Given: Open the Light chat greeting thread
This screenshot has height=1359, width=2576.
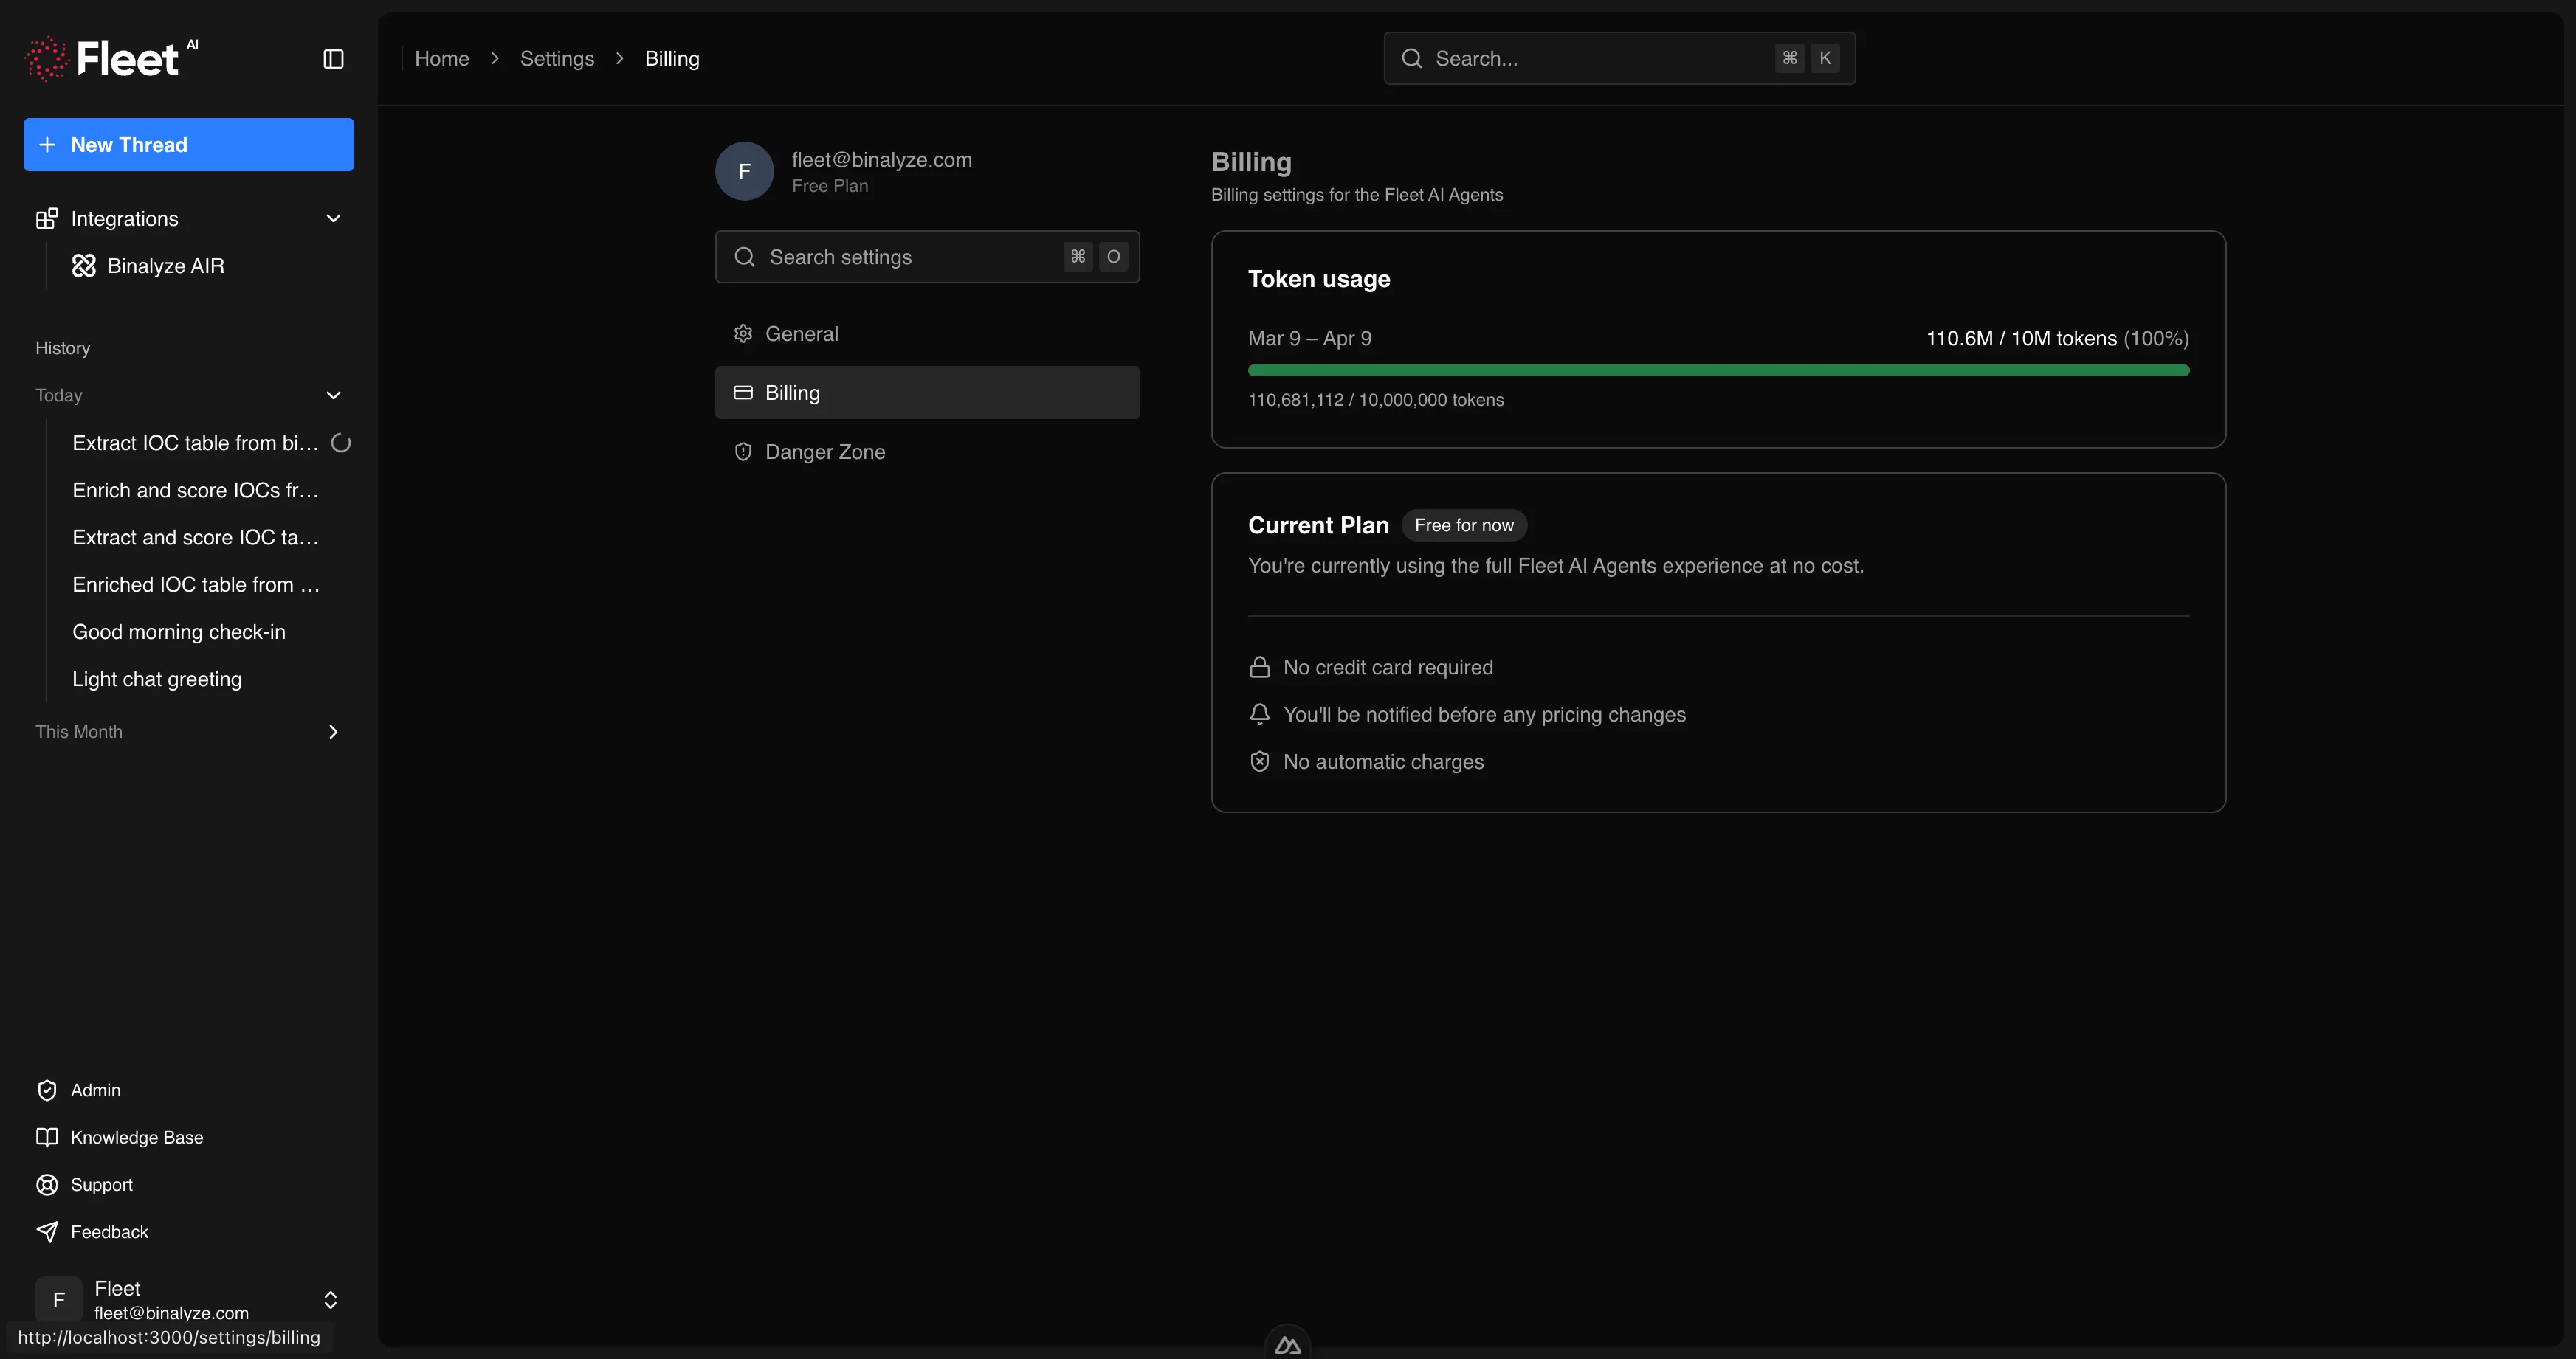Looking at the screenshot, I should click(x=157, y=679).
